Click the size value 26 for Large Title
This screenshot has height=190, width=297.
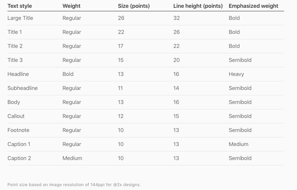121,18
